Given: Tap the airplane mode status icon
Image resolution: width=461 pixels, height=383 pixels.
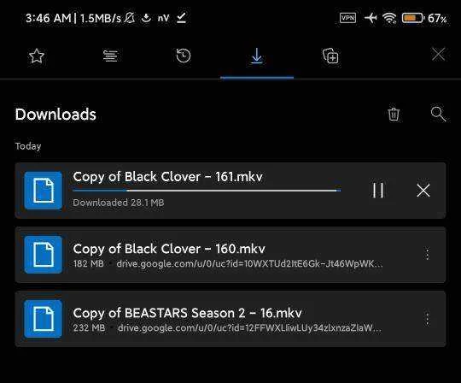Looking at the screenshot, I should [x=371, y=18].
